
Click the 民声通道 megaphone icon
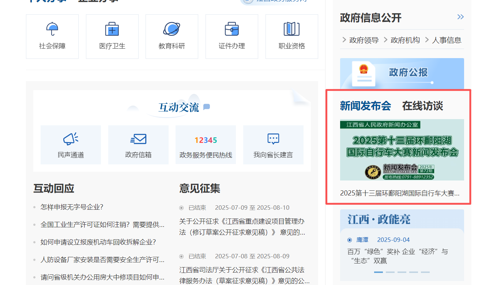tap(71, 139)
